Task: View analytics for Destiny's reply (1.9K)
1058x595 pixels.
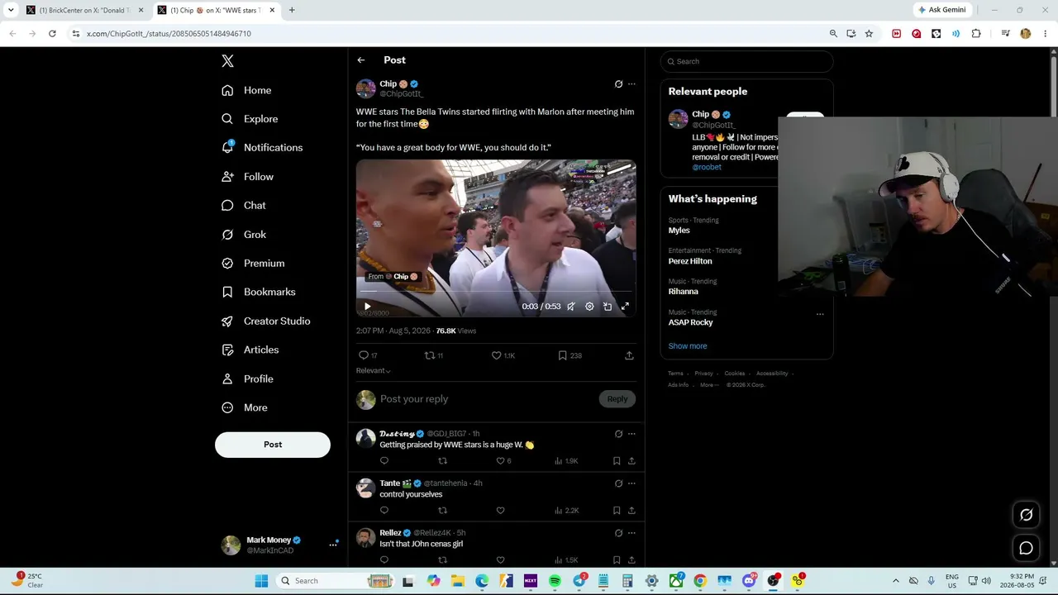Action: pyautogui.click(x=566, y=461)
